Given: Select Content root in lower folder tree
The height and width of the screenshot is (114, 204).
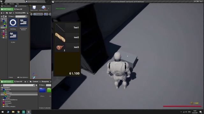Looking at the screenshot, I should point(5,88).
